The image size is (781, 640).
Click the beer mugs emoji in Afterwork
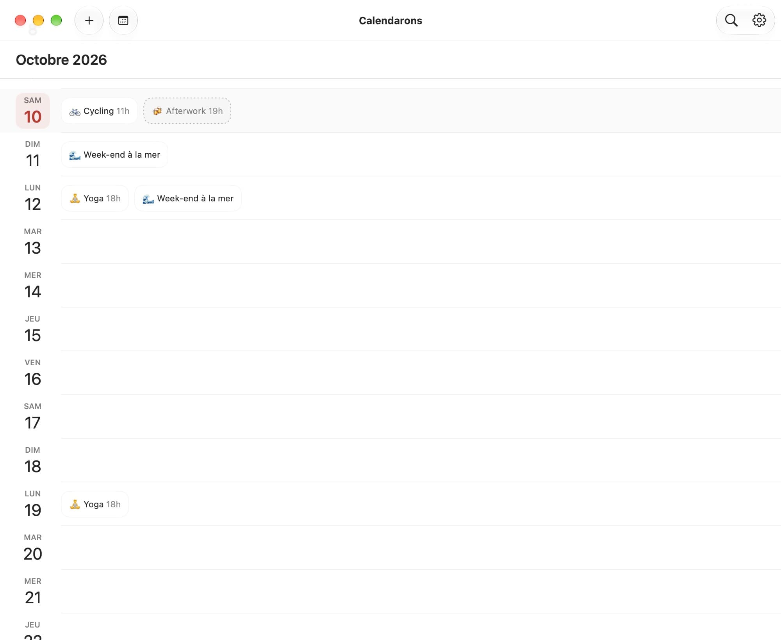tap(157, 111)
